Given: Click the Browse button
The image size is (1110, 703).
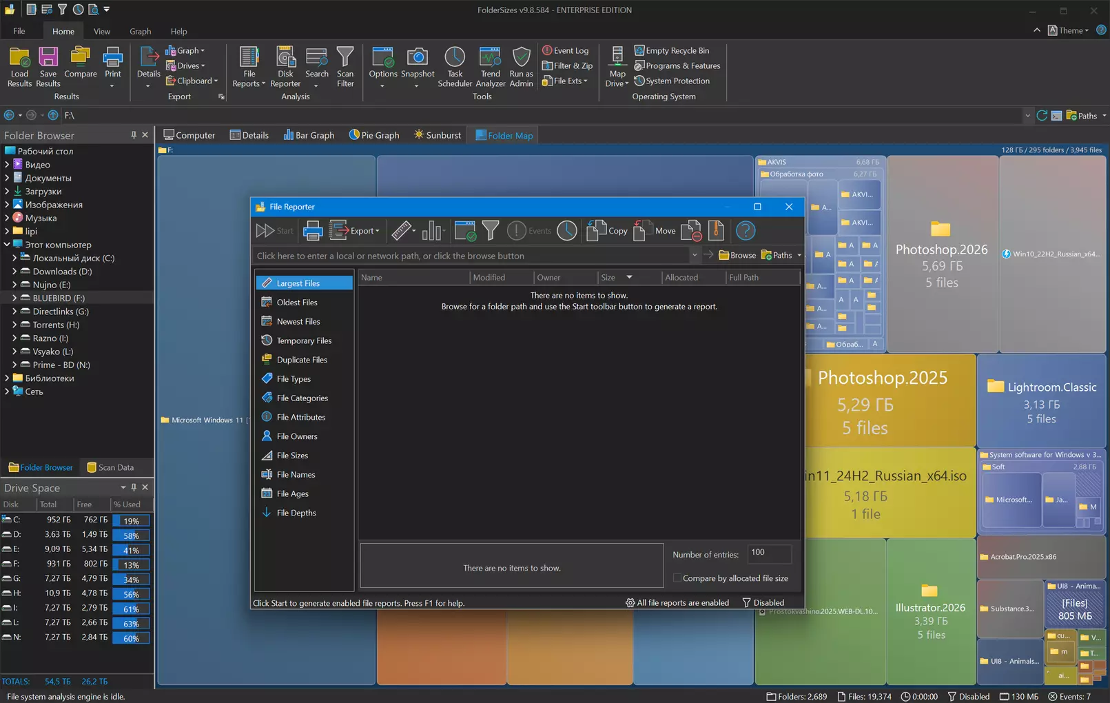Looking at the screenshot, I should point(737,255).
